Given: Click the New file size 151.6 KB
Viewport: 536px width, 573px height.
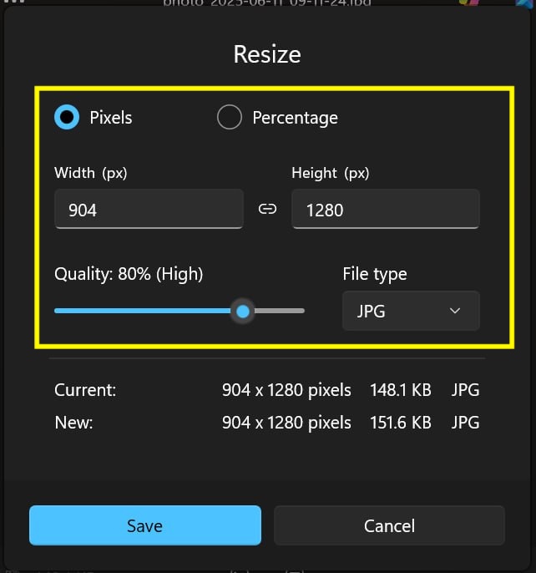Looking at the screenshot, I should tap(401, 423).
